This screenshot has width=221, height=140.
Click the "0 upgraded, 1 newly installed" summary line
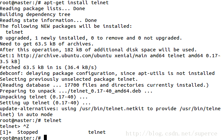tap(90, 38)
